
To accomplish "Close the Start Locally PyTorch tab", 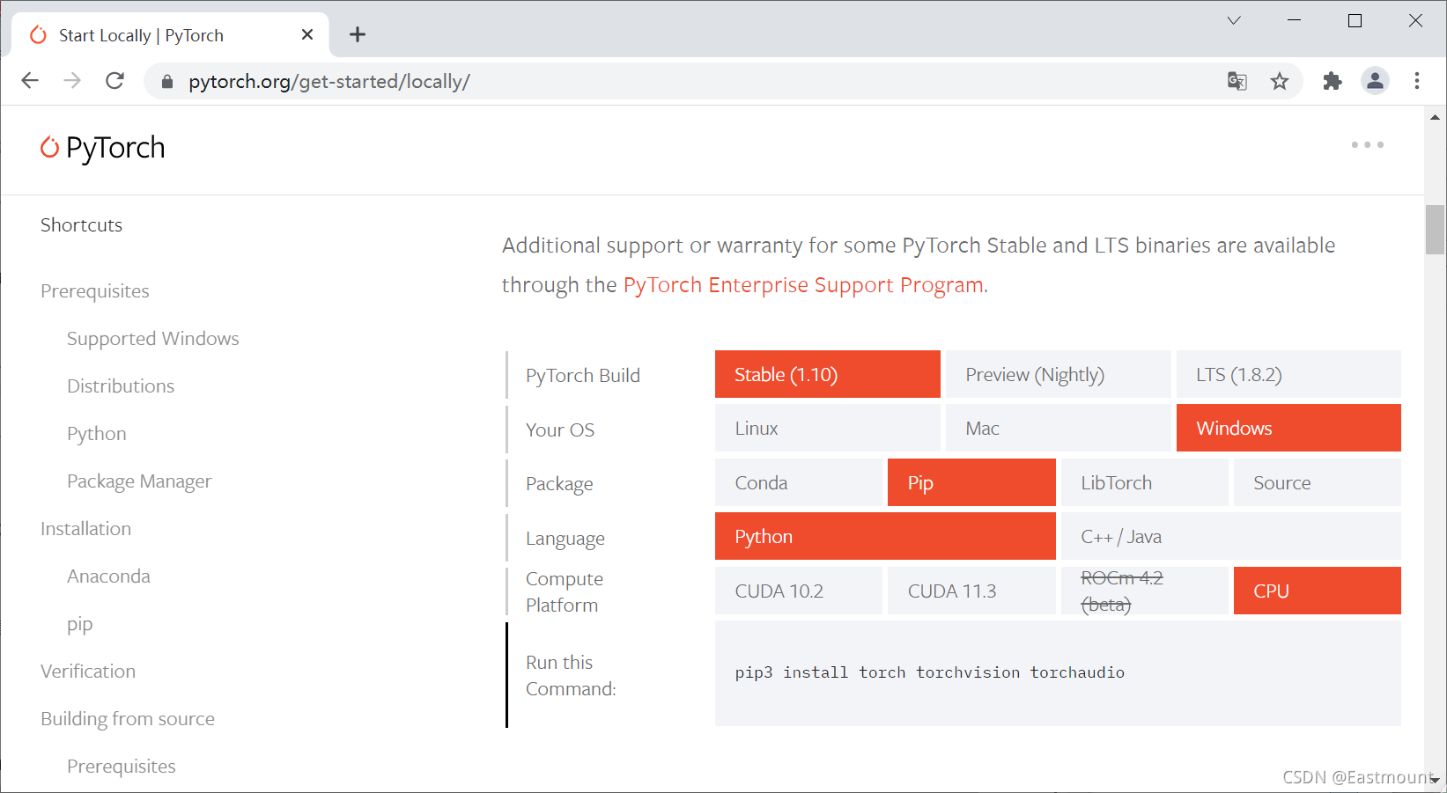I will [x=307, y=34].
